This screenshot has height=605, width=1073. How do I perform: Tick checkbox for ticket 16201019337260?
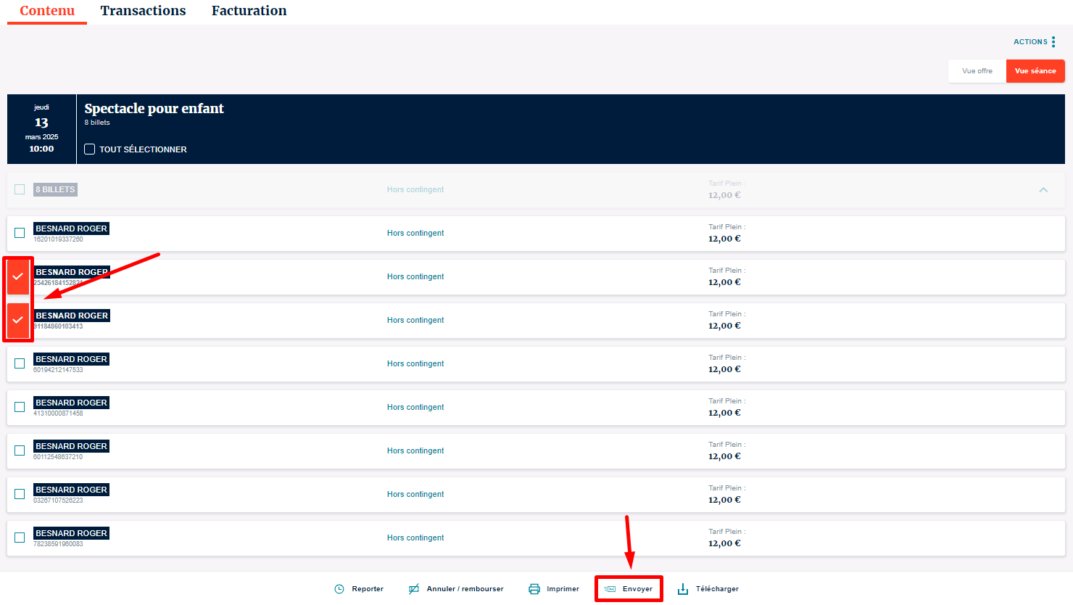point(20,233)
